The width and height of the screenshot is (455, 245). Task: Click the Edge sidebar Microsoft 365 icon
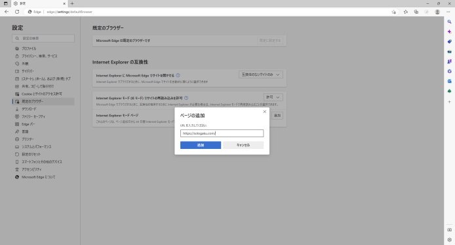pos(450,71)
